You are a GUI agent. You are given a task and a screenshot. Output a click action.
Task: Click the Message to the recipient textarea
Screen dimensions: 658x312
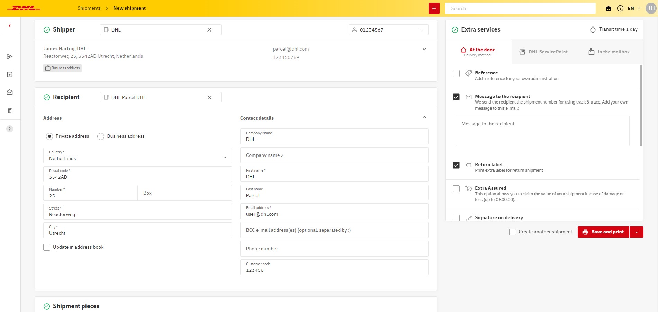coord(542,131)
